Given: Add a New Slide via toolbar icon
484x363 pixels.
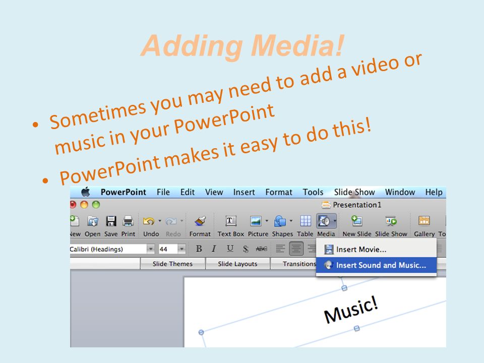Looking at the screenshot, I should [x=357, y=221].
